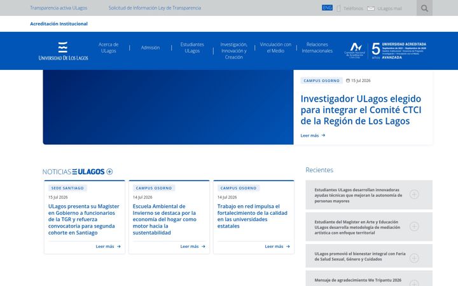Open Solicitud de Información Ley de Transparencia

[155, 8]
